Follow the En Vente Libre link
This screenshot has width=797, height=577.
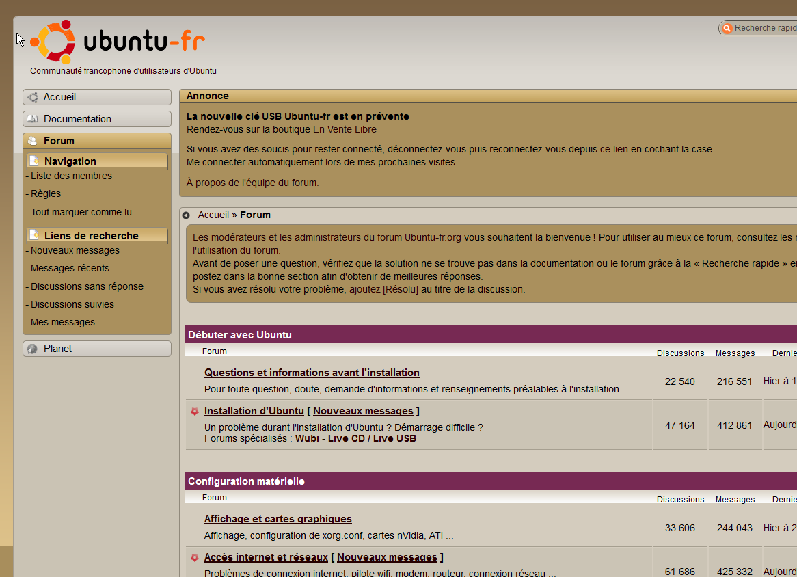[345, 130]
